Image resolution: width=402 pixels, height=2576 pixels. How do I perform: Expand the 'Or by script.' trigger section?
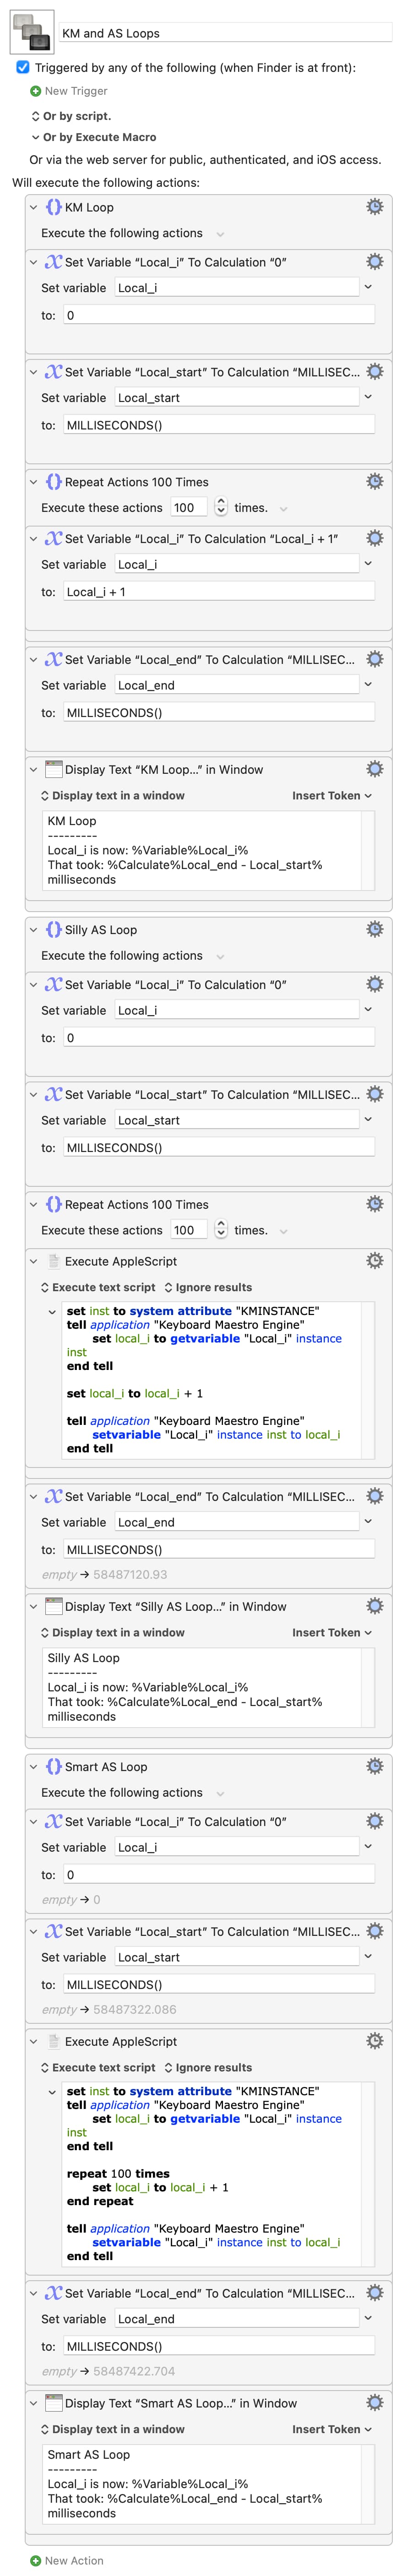36,116
